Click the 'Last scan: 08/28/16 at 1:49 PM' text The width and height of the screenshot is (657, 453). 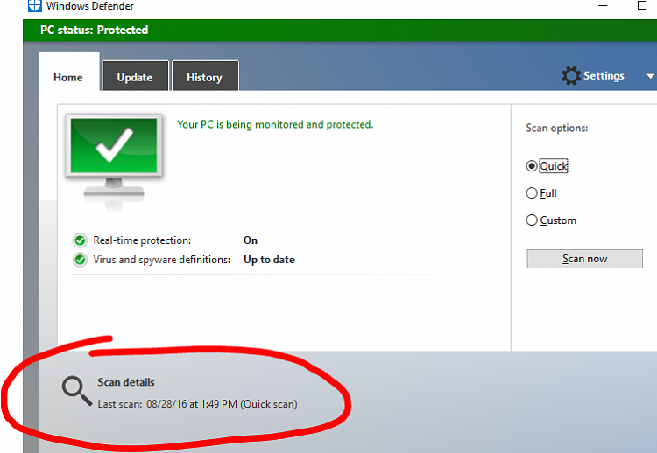(x=167, y=404)
